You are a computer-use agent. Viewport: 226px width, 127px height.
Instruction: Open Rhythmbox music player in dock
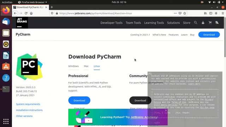point(6,44)
